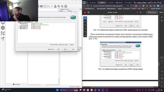Expand the FRR version 7.5.1 entry
Image resolution: width=164 pixels, height=92 pixels.
pos(19,27)
